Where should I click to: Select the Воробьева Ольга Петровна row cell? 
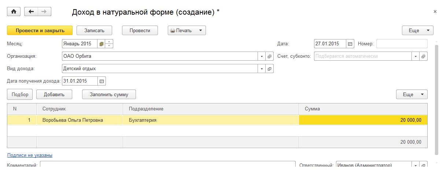[73, 120]
